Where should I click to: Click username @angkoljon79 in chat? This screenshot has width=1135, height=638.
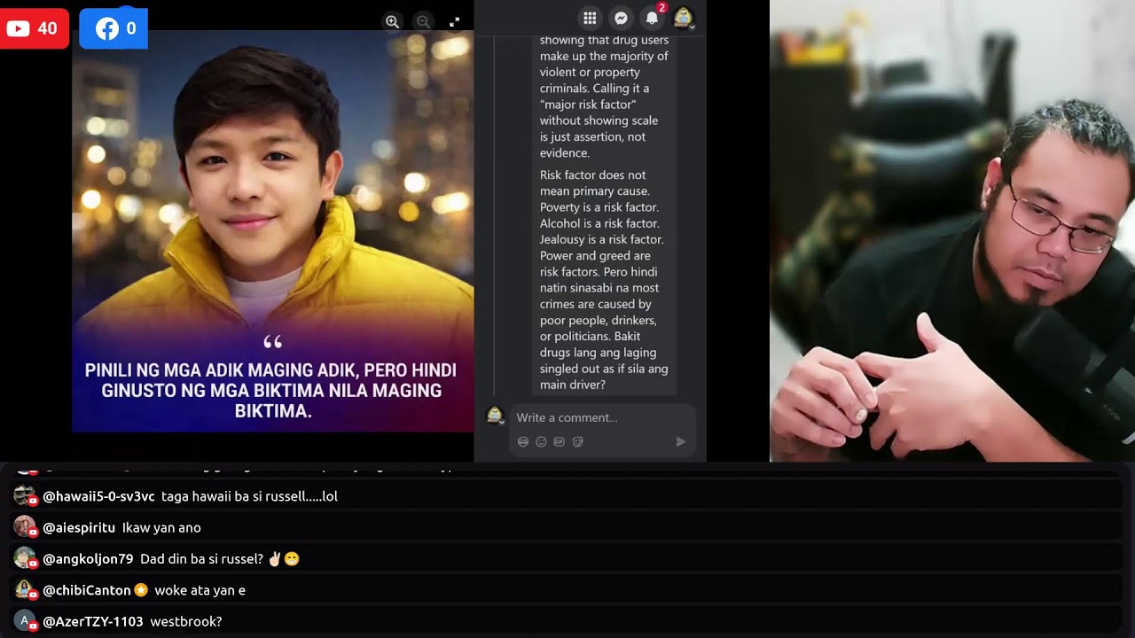point(88,559)
